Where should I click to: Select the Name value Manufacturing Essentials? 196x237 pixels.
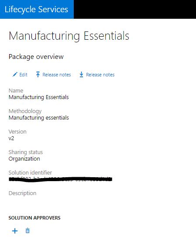(39, 97)
